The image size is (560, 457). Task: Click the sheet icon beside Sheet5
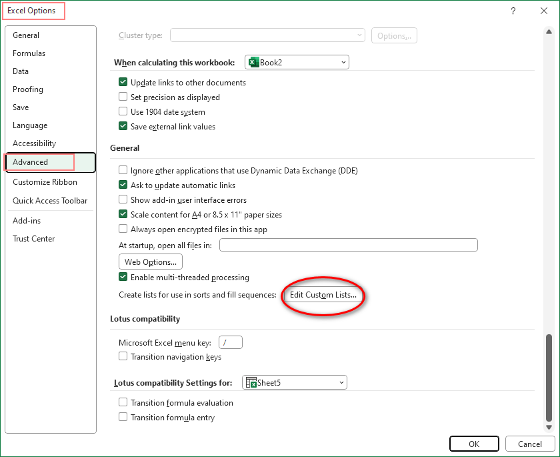(251, 382)
